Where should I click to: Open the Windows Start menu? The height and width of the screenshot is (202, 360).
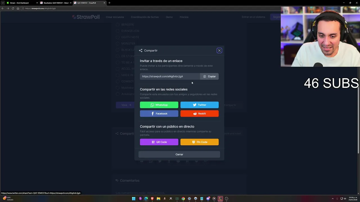coord(134,199)
